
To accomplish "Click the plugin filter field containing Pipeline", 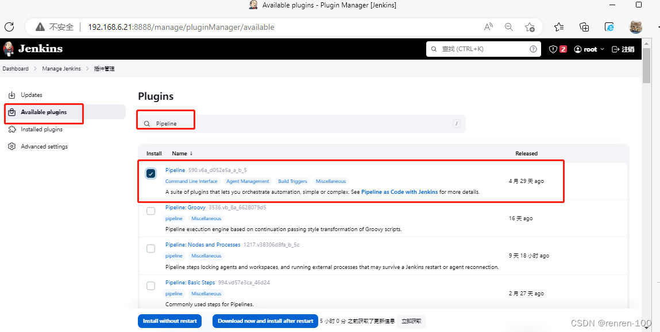I will (x=302, y=123).
